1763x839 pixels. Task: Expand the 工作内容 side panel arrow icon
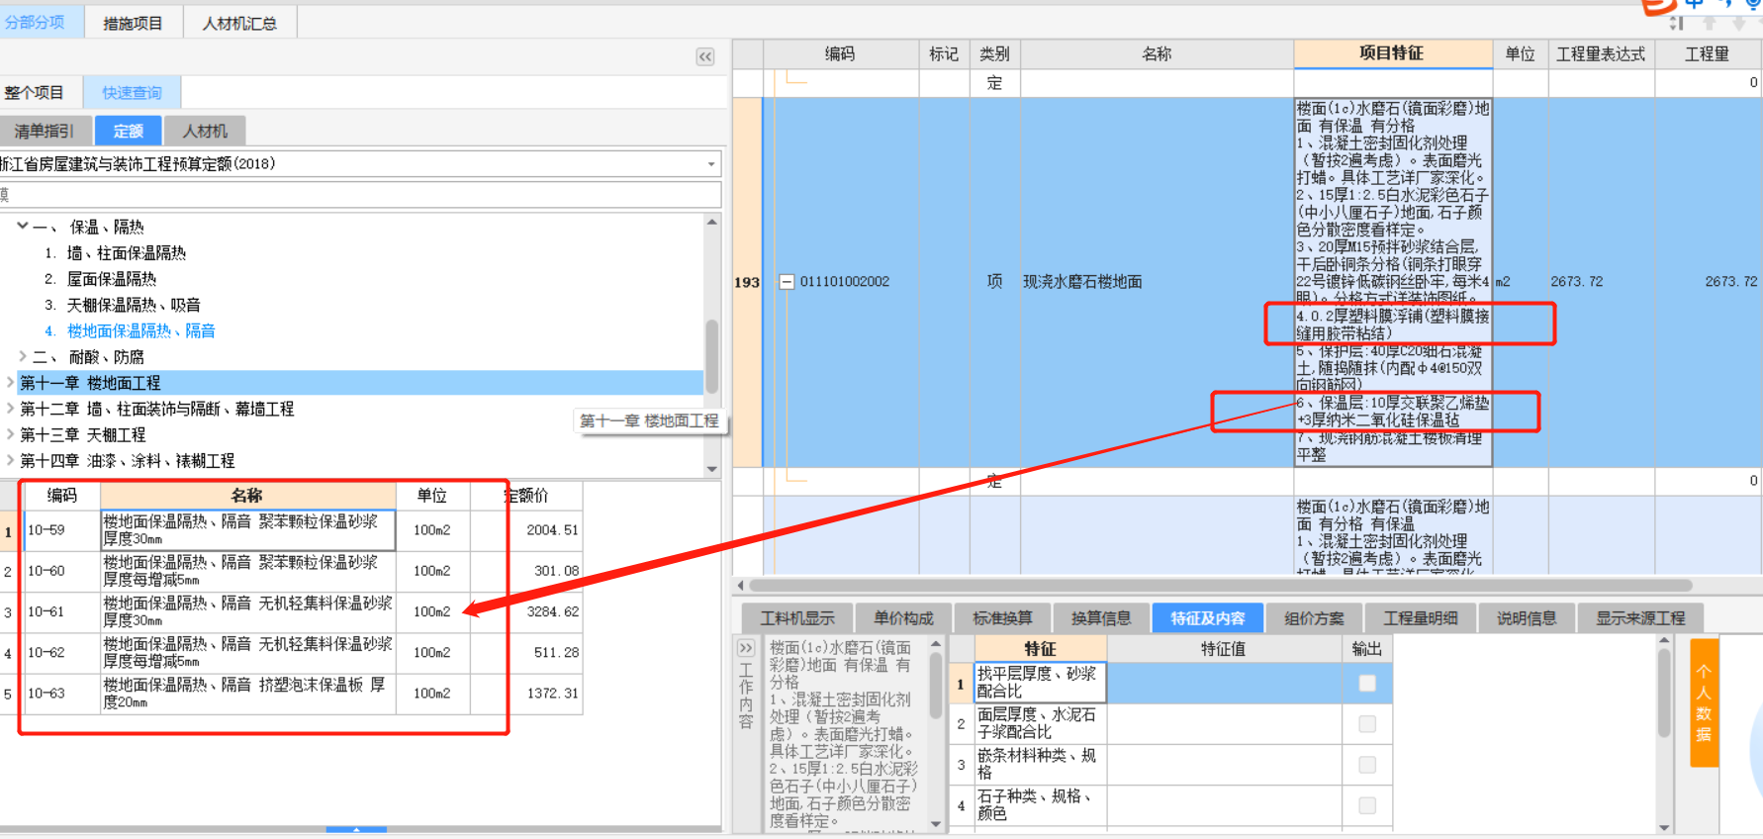pyautogui.click(x=746, y=648)
